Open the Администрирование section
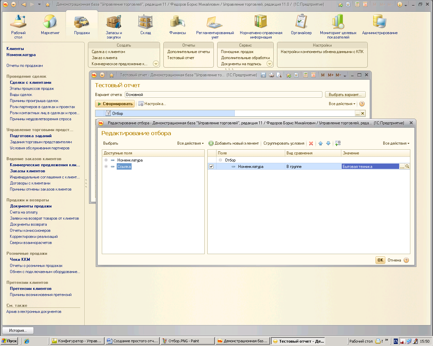The height and width of the screenshot is (346, 433). pyautogui.click(x=380, y=25)
